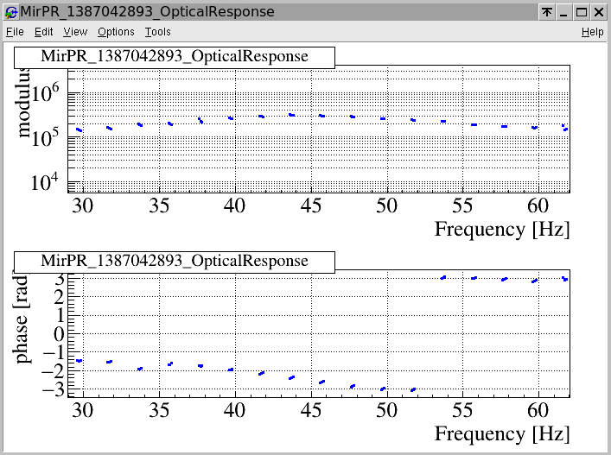Image resolution: width=611 pixels, height=455 pixels.
Task: Maximize the MirPR OpticalResponse window
Action: (582, 12)
